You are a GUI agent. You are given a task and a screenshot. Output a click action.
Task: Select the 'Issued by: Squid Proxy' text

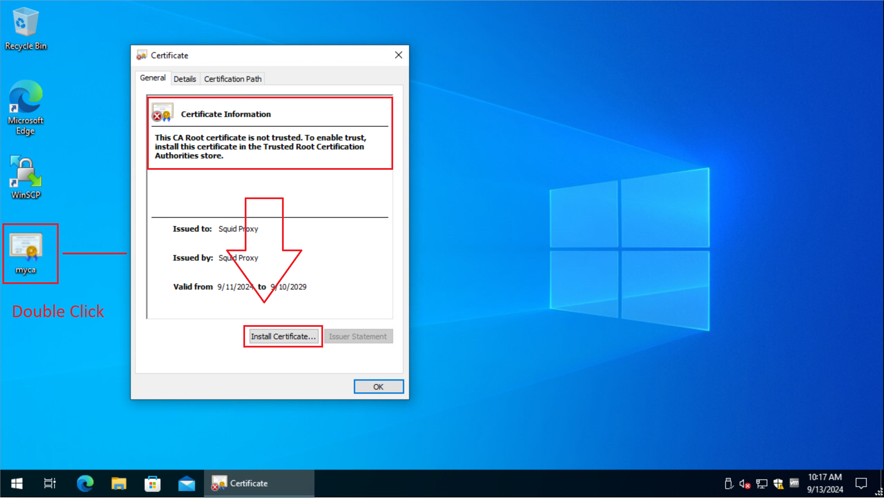point(215,258)
